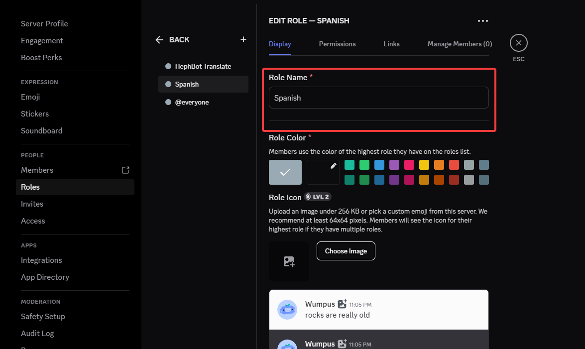The width and height of the screenshot is (585, 349).
Task: Select the HephBot Translate role
Action: (203, 66)
